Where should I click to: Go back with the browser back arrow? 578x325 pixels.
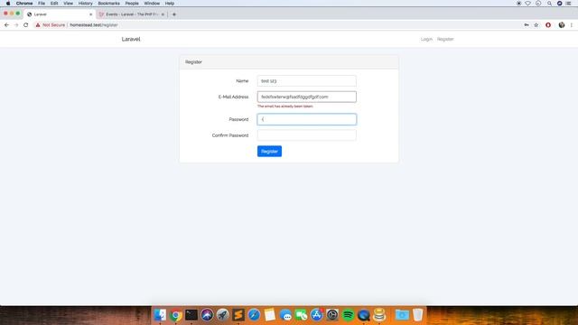click(6, 25)
